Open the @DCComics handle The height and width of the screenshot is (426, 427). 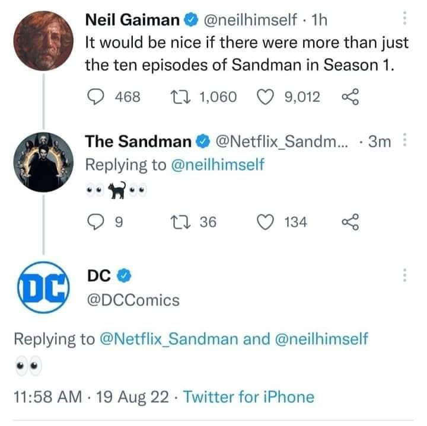(133, 300)
